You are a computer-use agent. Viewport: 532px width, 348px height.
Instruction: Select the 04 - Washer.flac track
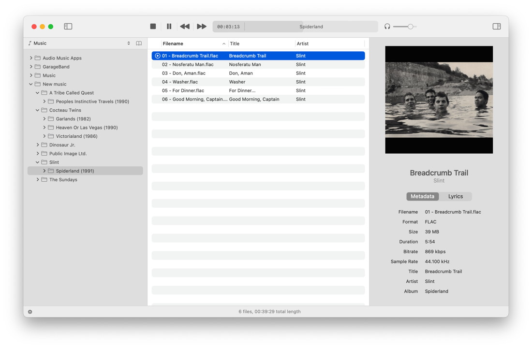pos(180,82)
